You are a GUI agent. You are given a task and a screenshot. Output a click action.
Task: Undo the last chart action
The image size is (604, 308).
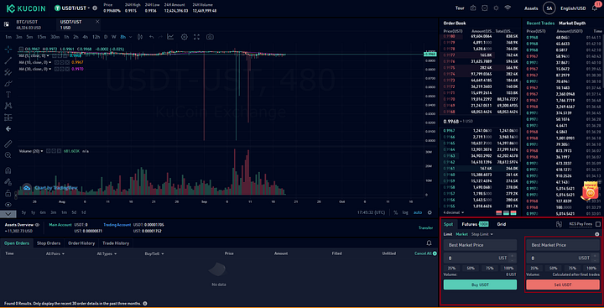tap(151, 37)
